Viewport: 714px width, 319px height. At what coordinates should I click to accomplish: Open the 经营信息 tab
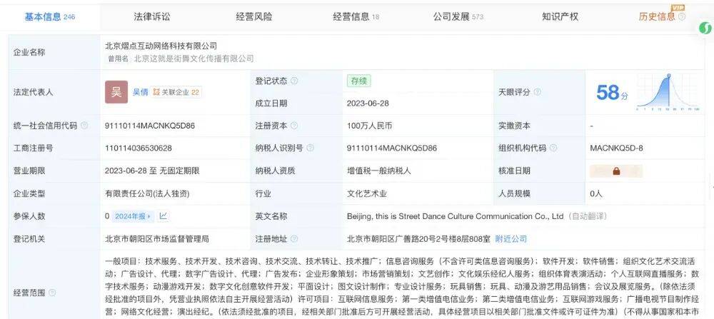pos(356,17)
